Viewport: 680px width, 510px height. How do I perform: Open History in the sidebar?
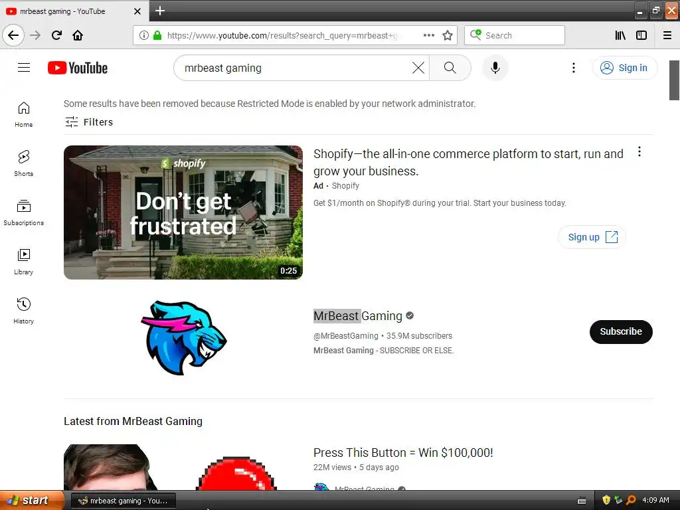coord(23,311)
